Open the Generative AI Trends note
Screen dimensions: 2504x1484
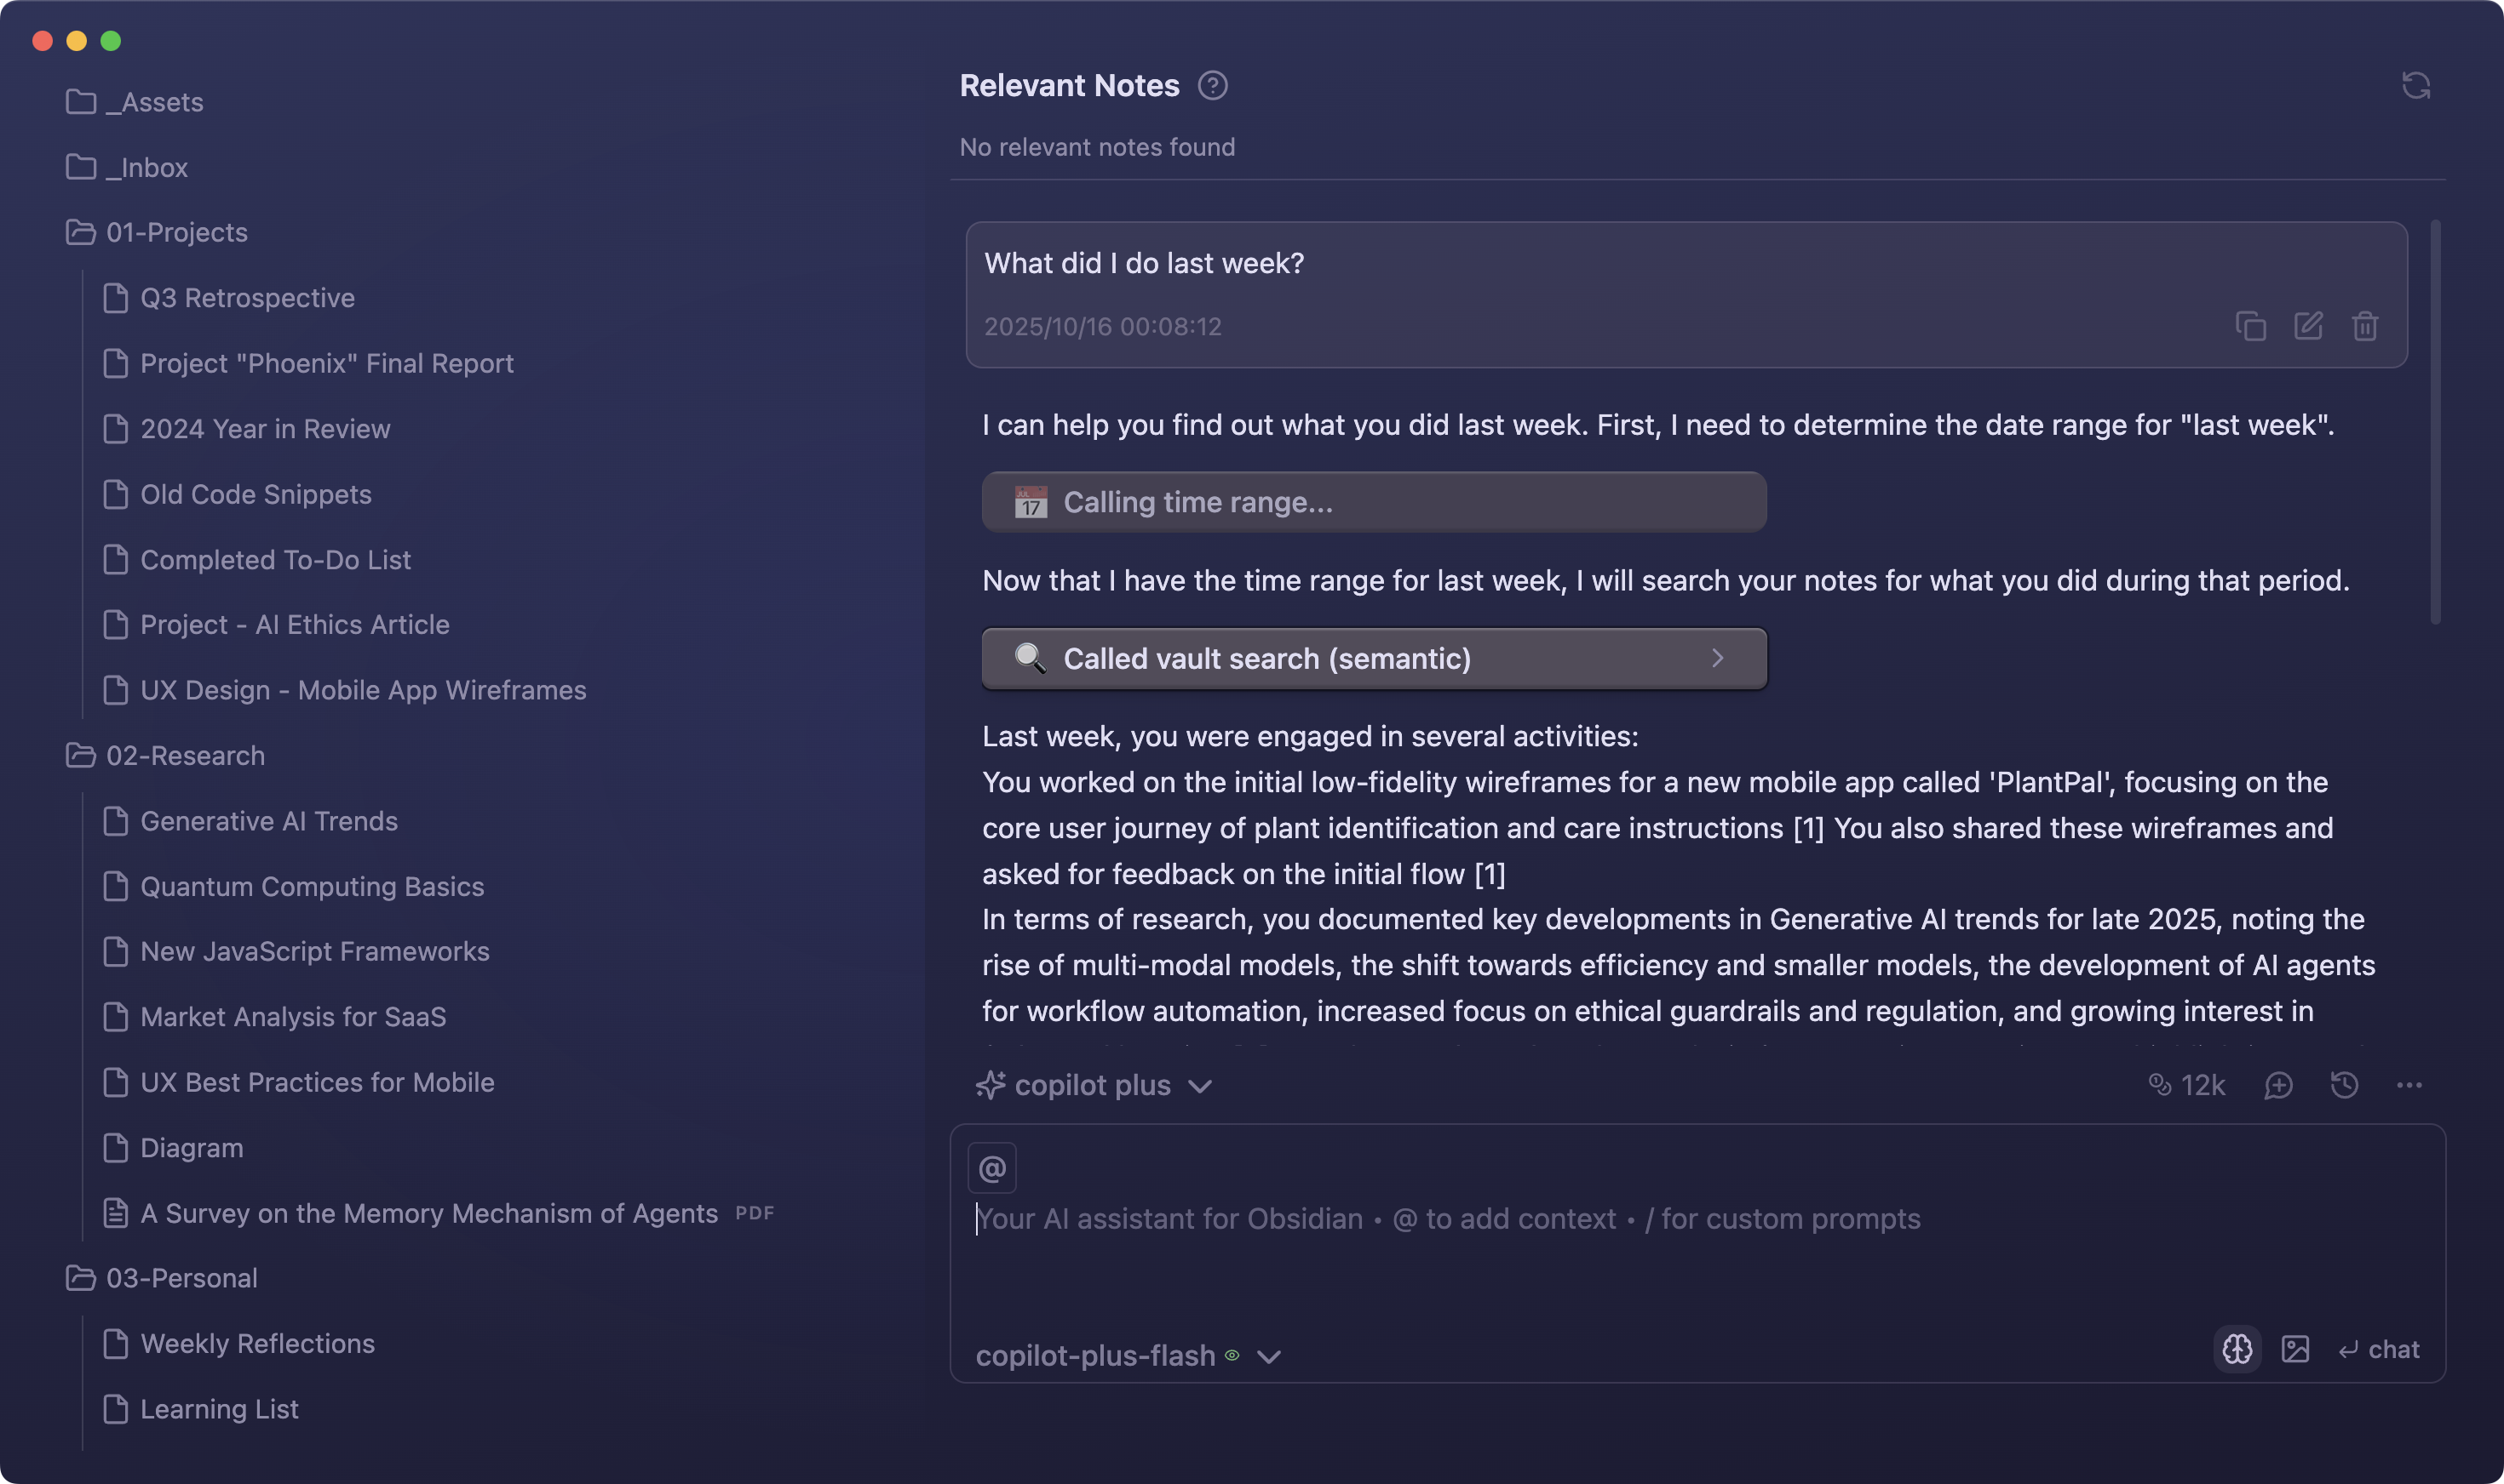tap(268, 821)
